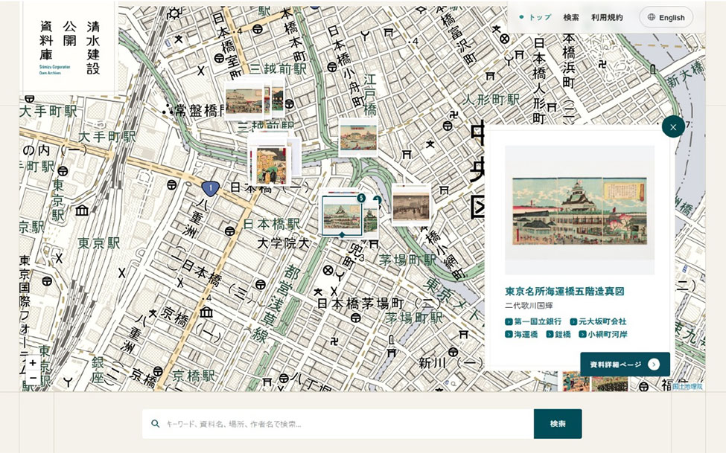The height and width of the screenshot is (453, 726).
Task: Open the selected thumbnail marked with badge 5
Action: 342,216
